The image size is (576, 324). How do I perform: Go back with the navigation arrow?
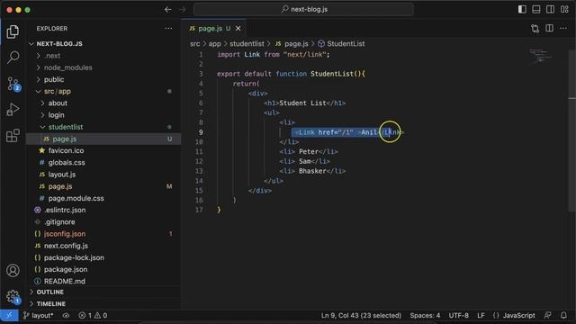click(168, 10)
